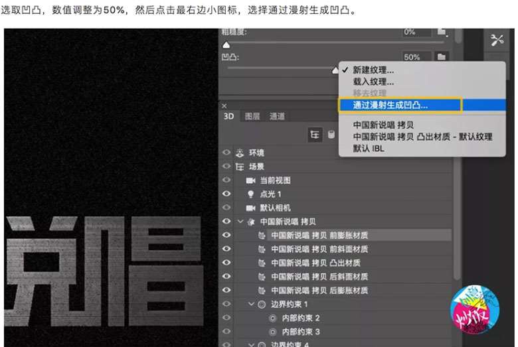The image size is (518, 347).
Task: Choose 载入纹理 from the texture menu
Action: (373, 82)
